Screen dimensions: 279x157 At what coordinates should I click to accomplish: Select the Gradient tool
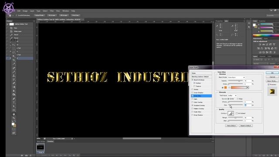(14, 87)
